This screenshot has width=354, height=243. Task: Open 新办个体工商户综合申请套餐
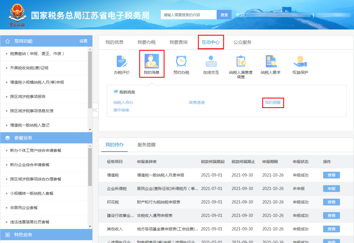pyautogui.click(x=36, y=151)
